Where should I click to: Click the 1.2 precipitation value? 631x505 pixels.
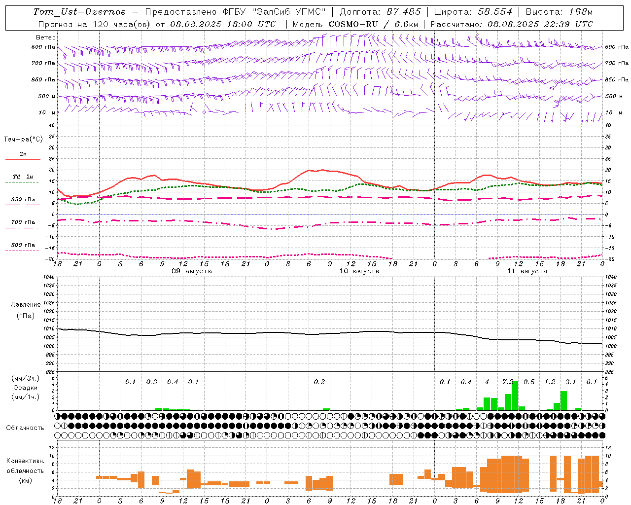coord(550,382)
